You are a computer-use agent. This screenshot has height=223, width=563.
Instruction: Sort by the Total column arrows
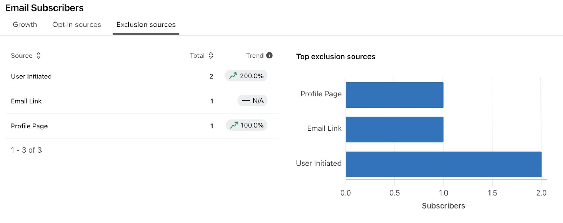211,56
